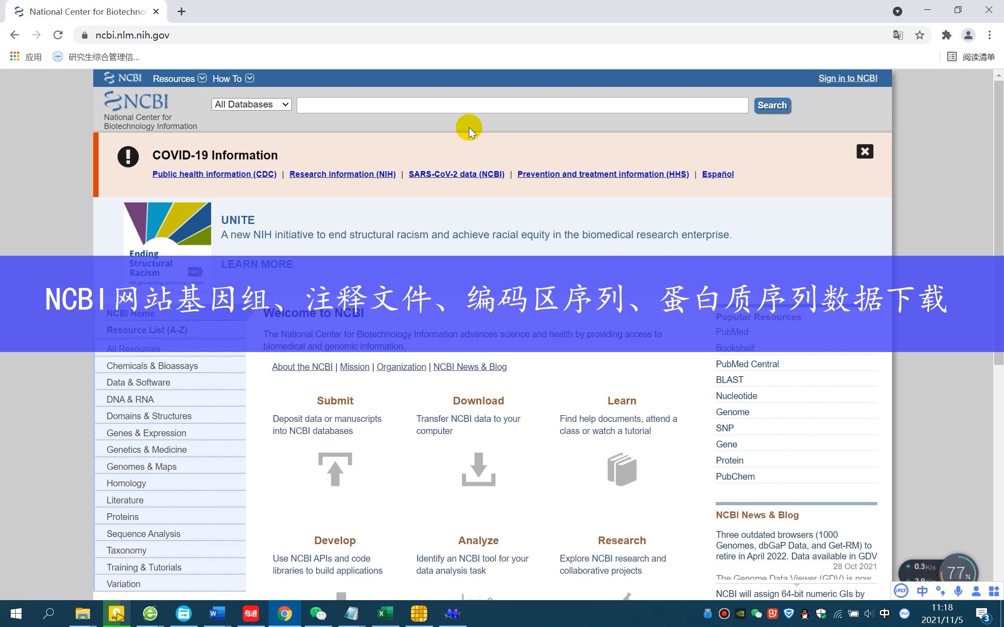Bookmark this page with star icon
Viewport: 1004px width, 627px height.
(x=920, y=35)
